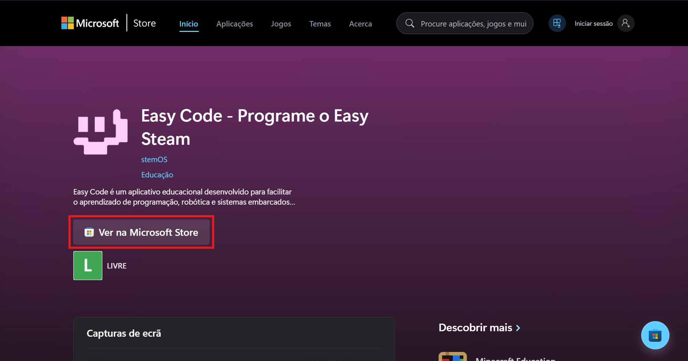Focus the Procure aplicações search field
688x361 pixels.
point(465,23)
